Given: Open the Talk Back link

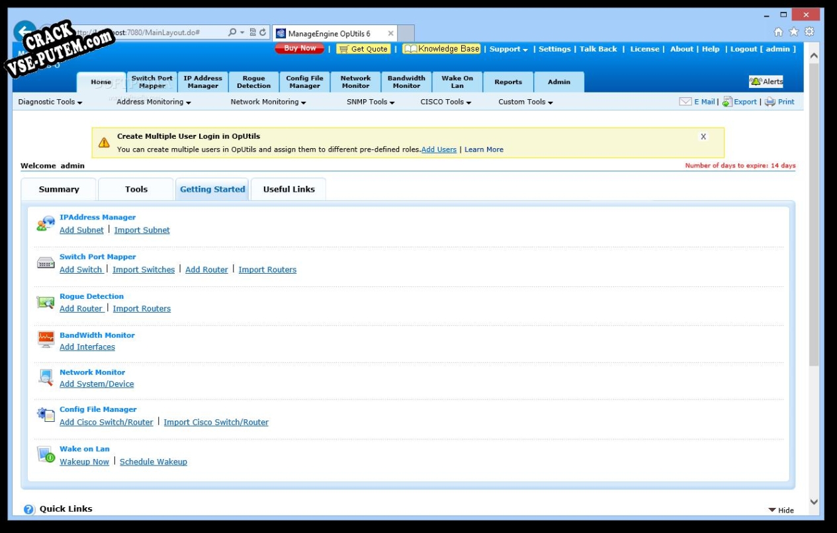Looking at the screenshot, I should click(x=599, y=49).
